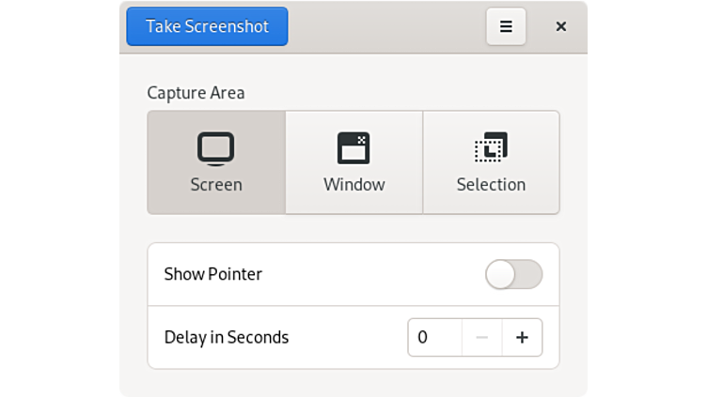Click the "Selection" text label
Viewport: 707px width, 397px height.
click(491, 185)
